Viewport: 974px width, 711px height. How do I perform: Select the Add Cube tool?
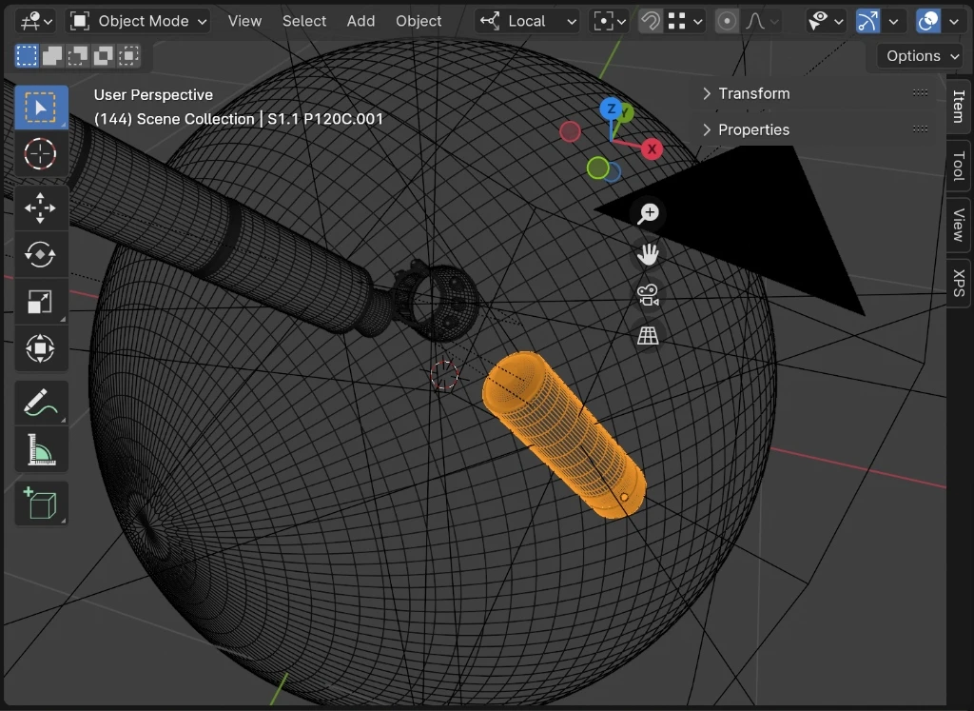pyautogui.click(x=41, y=504)
